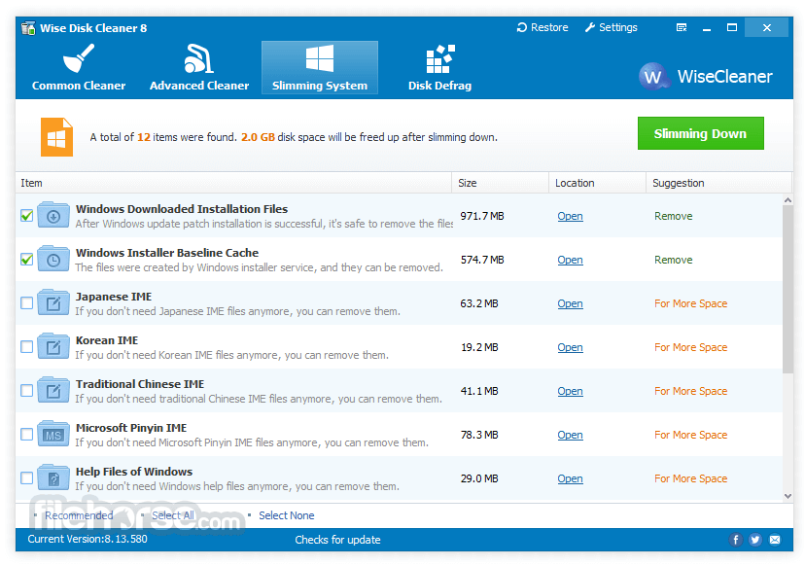Click Remove suggestion for Windows Installer Baseline Cache
Viewport: 805px width, 565px height.
tap(673, 260)
